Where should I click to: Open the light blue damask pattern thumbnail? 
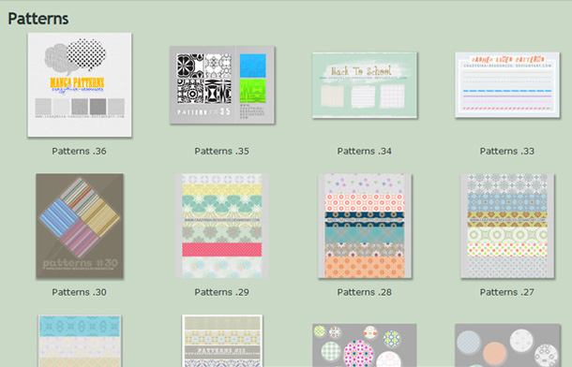pos(80,341)
